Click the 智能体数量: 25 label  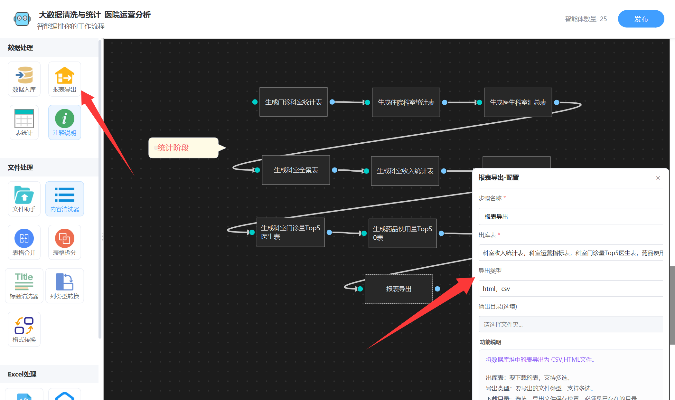(586, 19)
